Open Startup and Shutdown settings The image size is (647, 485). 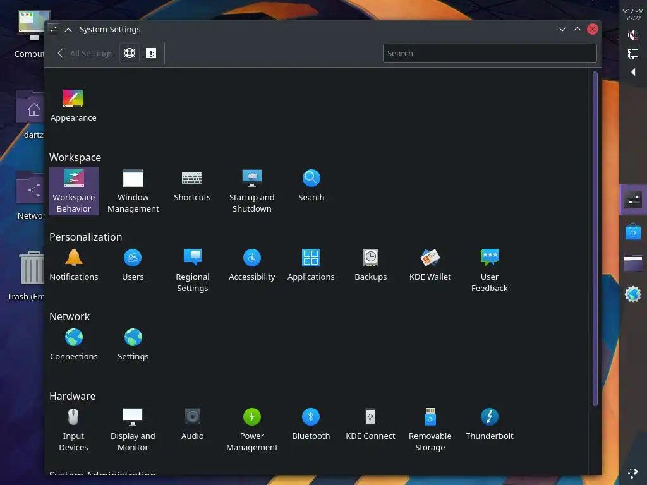(x=251, y=191)
